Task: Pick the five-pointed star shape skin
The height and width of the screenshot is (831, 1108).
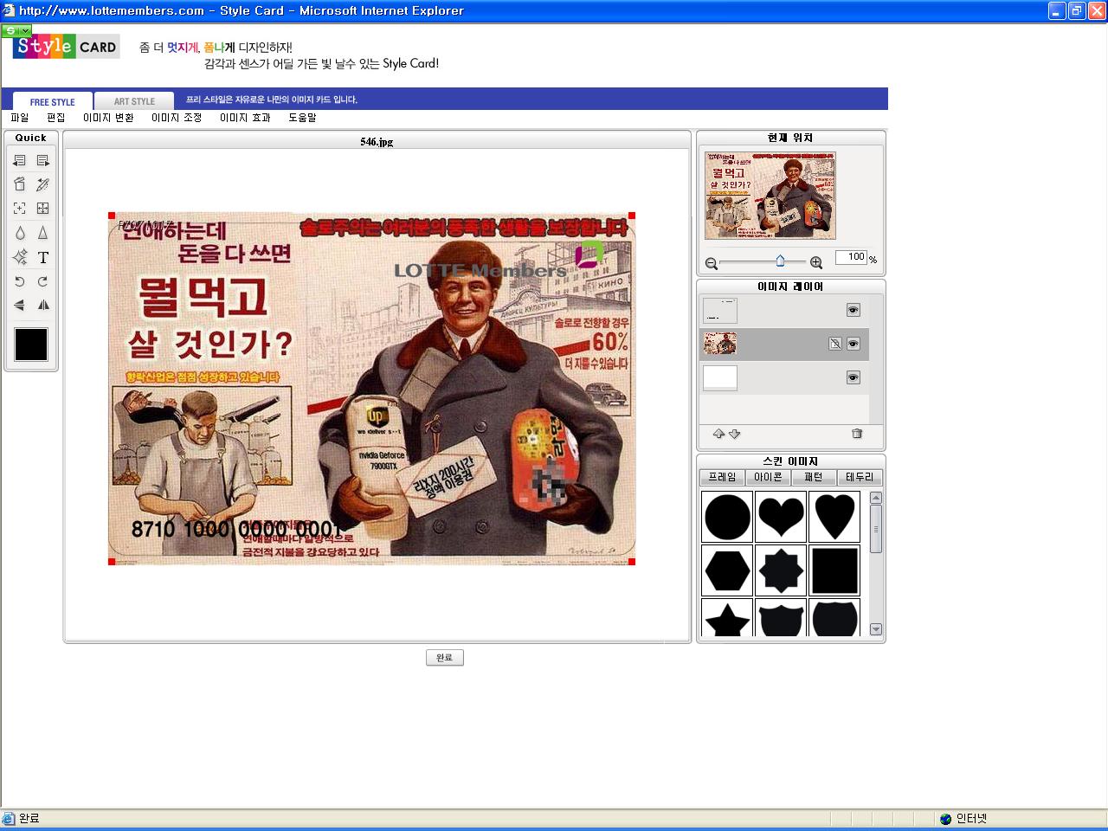Action: pos(727,618)
